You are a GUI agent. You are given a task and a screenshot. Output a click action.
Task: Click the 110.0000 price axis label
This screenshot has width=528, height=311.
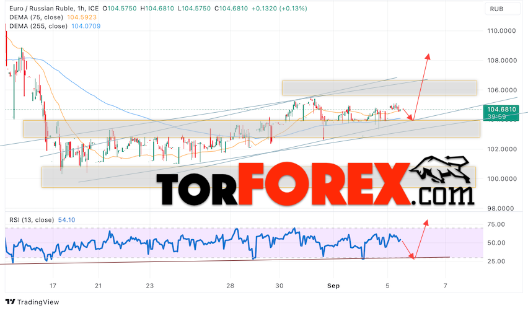coord(501,30)
